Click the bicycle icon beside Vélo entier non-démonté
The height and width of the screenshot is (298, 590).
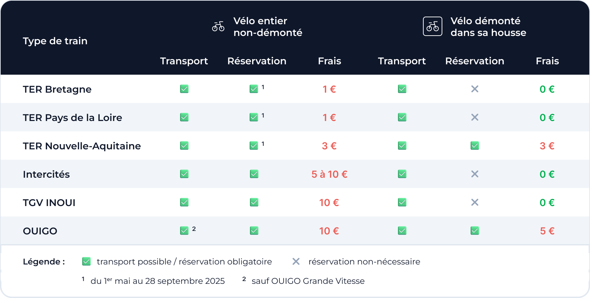point(218,26)
